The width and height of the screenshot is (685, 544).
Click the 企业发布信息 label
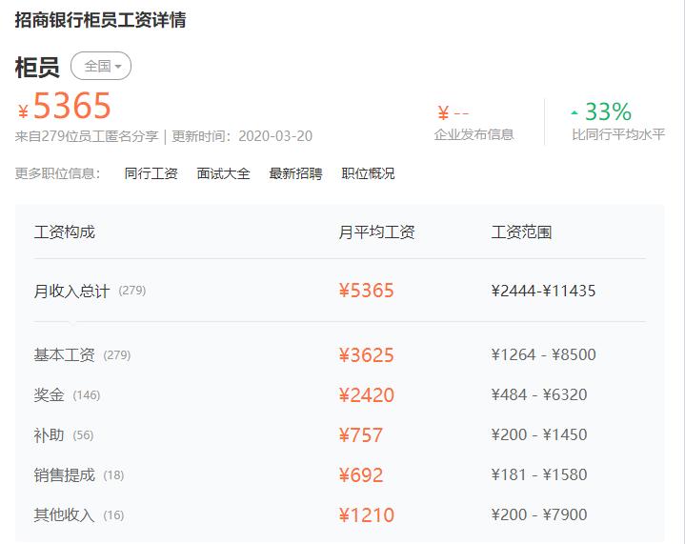click(474, 134)
